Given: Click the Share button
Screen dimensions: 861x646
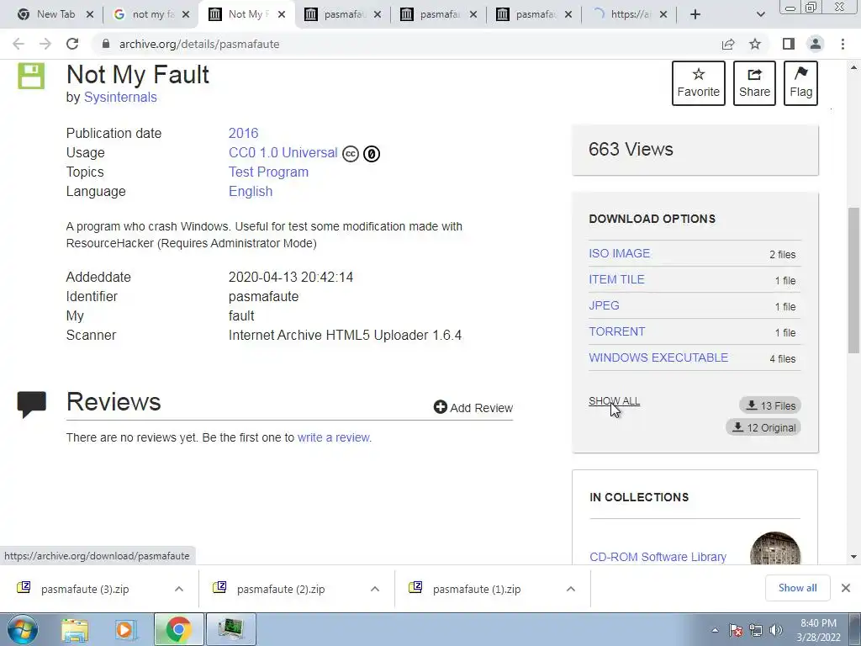Looking at the screenshot, I should [x=754, y=83].
